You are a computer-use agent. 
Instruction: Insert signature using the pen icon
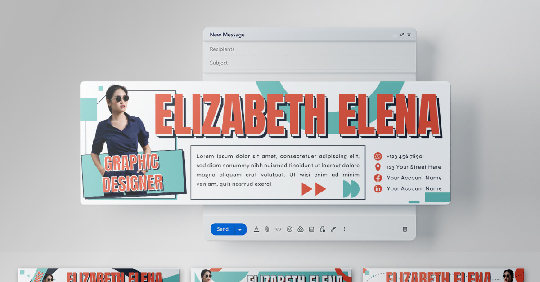333,229
